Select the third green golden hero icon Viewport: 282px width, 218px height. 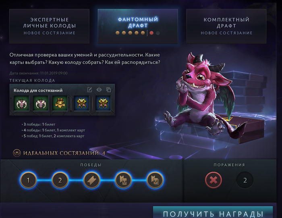(x=60, y=104)
